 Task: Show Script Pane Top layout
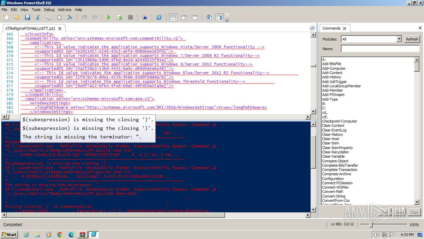[173, 18]
